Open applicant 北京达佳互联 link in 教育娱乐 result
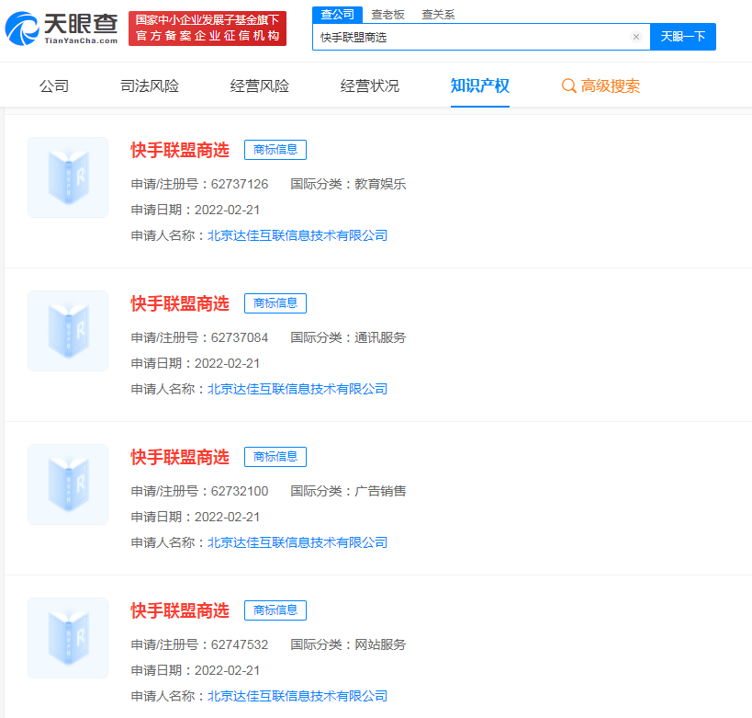This screenshot has width=752, height=718. [x=297, y=235]
